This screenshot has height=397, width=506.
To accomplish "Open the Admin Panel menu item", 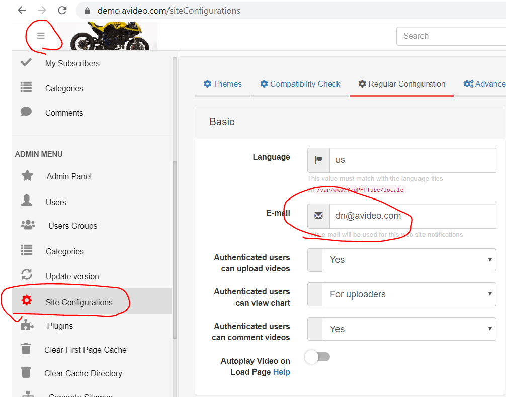I will [69, 176].
